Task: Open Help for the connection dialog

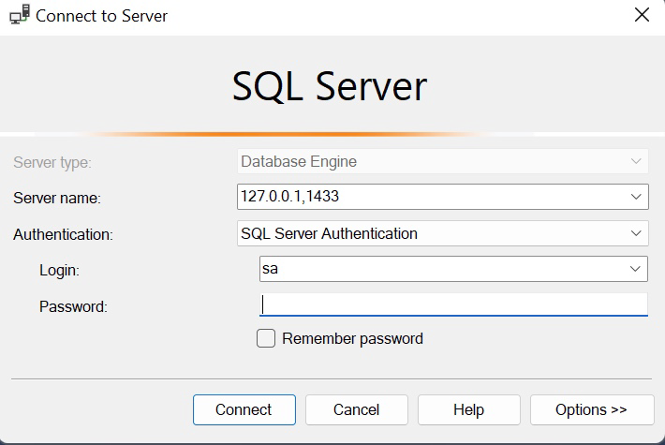Action: pos(468,409)
